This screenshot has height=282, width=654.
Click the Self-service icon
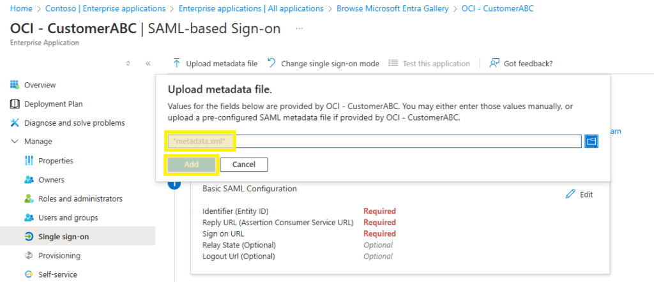[x=29, y=274]
